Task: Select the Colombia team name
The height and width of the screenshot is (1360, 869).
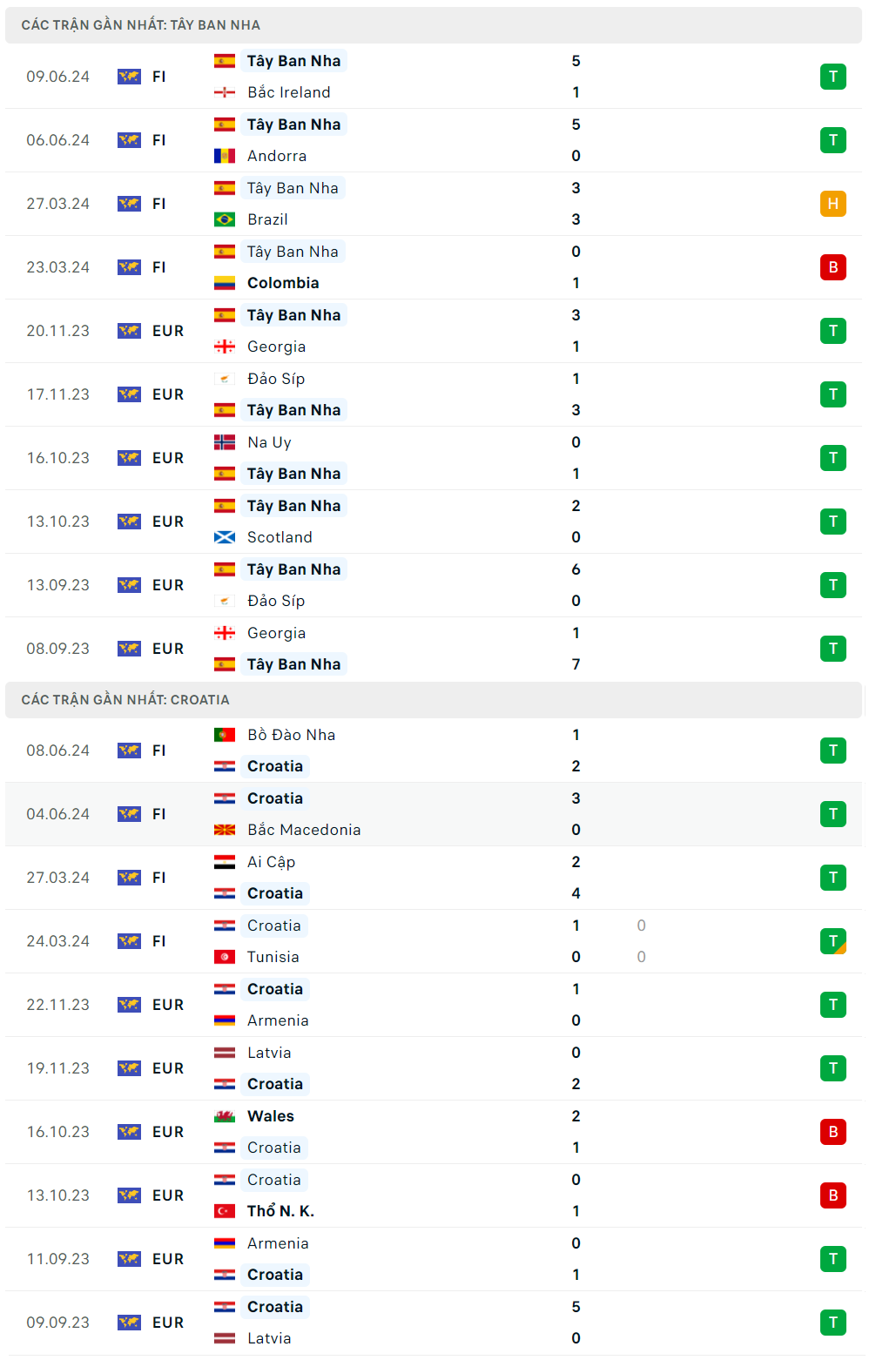Action: pyautogui.click(x=283, y=283)
